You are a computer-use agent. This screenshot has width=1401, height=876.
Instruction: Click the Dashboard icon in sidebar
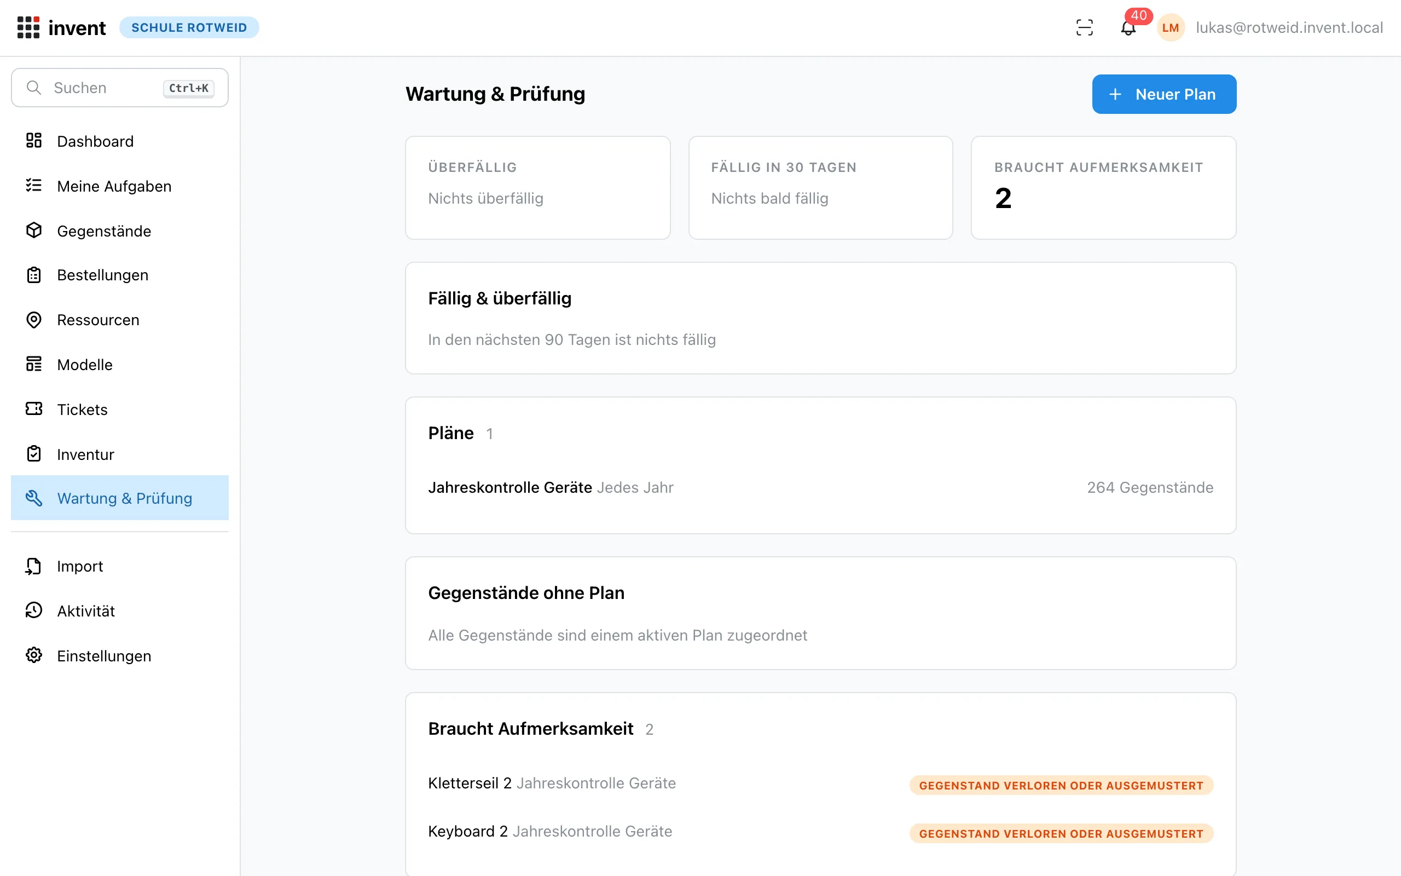click(x=33, y=141)
